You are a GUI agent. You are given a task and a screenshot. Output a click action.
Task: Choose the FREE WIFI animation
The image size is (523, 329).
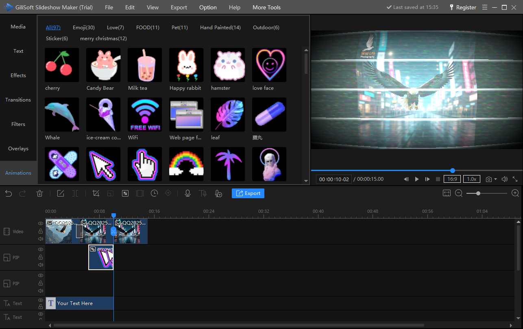[x=145, y=115]
